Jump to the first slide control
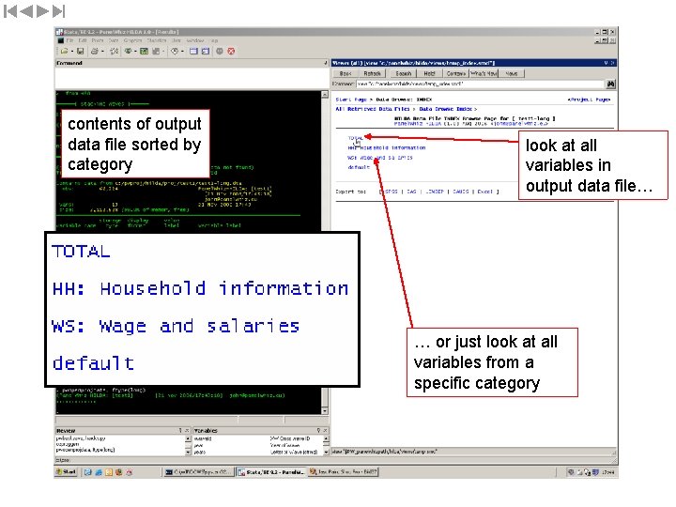 tap(10, 11)
